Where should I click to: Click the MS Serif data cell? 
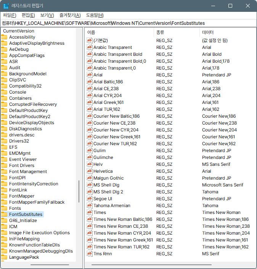point(210,254)
